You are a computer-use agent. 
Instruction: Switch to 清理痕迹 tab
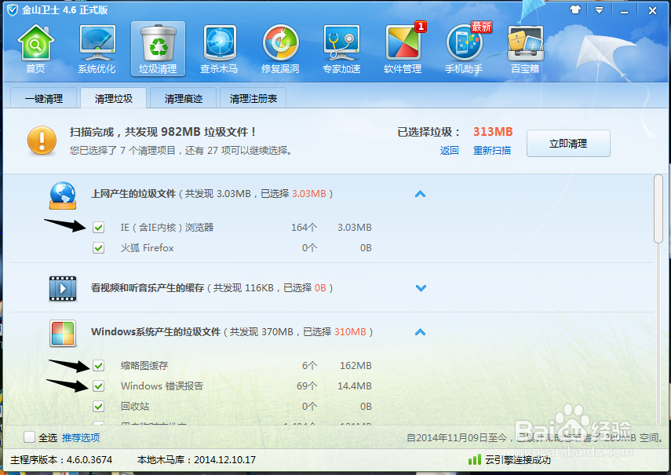click(183, 98)
